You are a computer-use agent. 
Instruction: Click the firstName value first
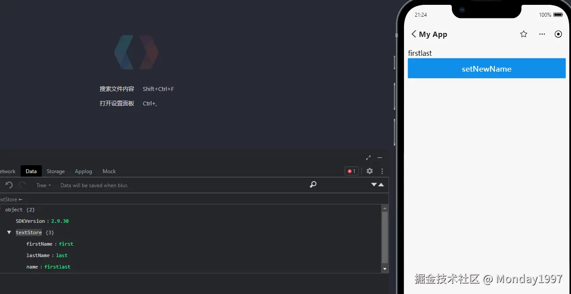coord(66,244)
